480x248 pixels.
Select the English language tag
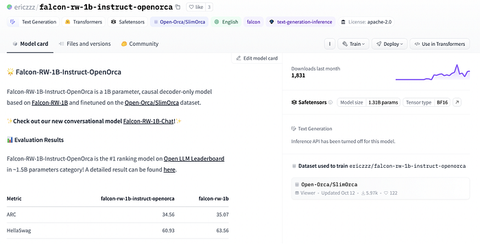coord(226,22)
